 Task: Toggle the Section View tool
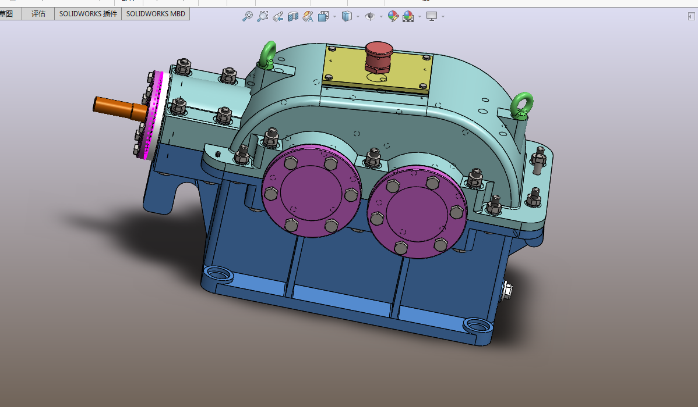(x=293, y=17)
